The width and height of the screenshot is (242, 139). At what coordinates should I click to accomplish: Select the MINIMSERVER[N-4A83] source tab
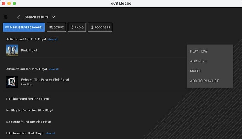[24, 27]
